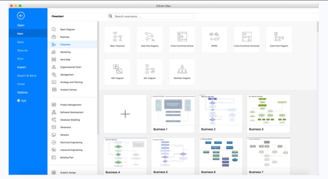The image size is (328, 179).
Task: Click the Analysis Canvas grid icon
Action: [x=54, y=90]
